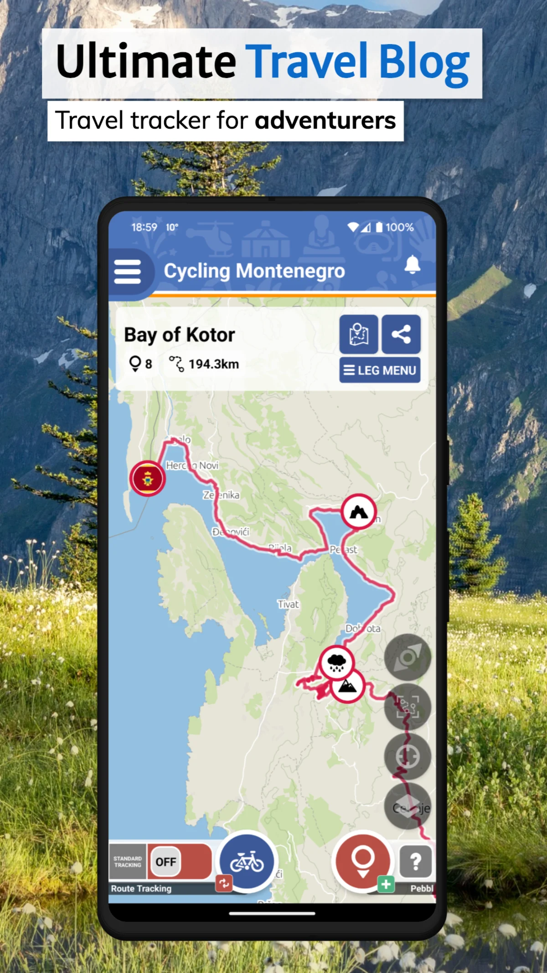This screenshot has width=547, height=973.
Task: Select the bicycle activity mode button
Action: click(247, 861)
